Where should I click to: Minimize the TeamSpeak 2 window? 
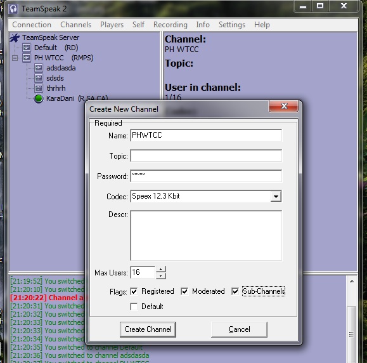pos(302,6)
